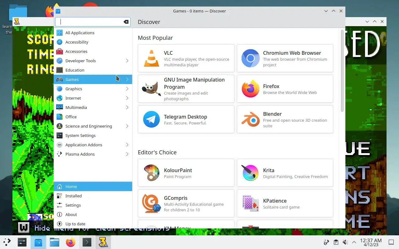Viewport: 399px width, 249px height.
Task: Click the Accessibility category icon
Action: [x=60, y=42]
